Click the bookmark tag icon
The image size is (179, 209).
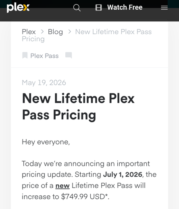pyautogui.click(x=25, y=55)
